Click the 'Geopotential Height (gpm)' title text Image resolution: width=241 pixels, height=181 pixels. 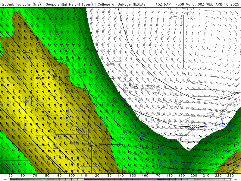point(69,4)
